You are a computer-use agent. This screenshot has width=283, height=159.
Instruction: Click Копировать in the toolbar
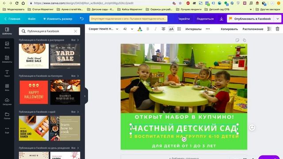click(x=229, y=29)
